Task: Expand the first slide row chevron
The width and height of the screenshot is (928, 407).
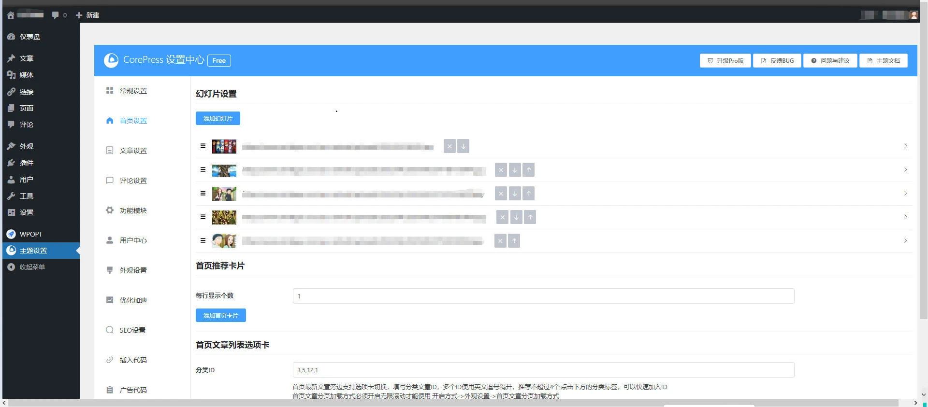Action: pyautogui.click(x=905, y=146)
